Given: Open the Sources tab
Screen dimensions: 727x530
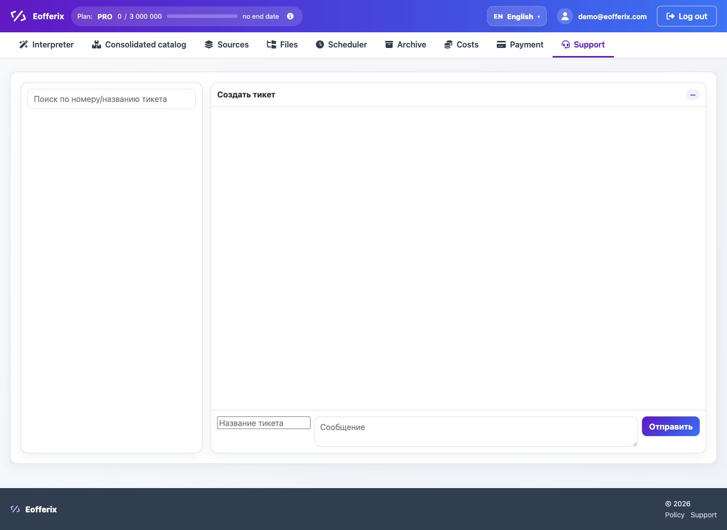Looking at the screenshot, I should coord(227,44).
